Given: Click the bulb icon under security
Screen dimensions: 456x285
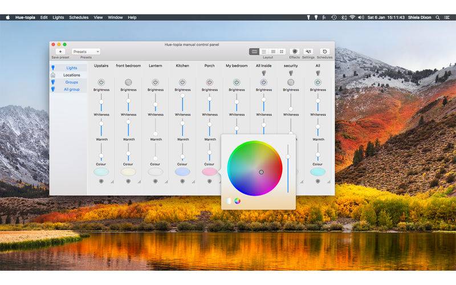Looking at the screenshot, I should tap(291, 73).
